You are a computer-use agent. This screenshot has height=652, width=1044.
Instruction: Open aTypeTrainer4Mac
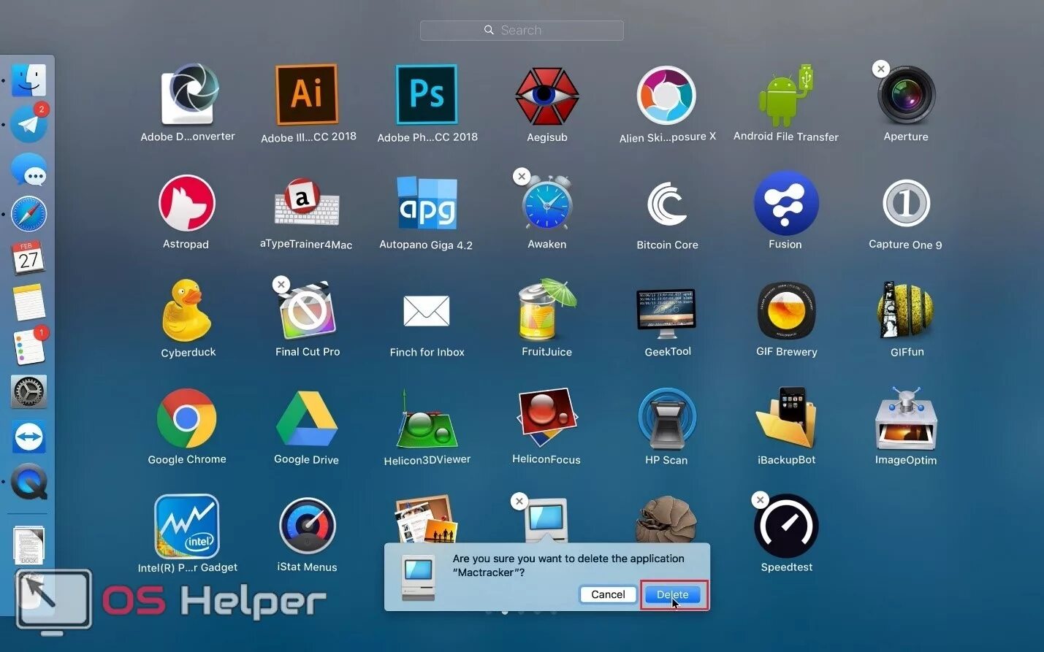pyautogui.click(x=307, y=202)
